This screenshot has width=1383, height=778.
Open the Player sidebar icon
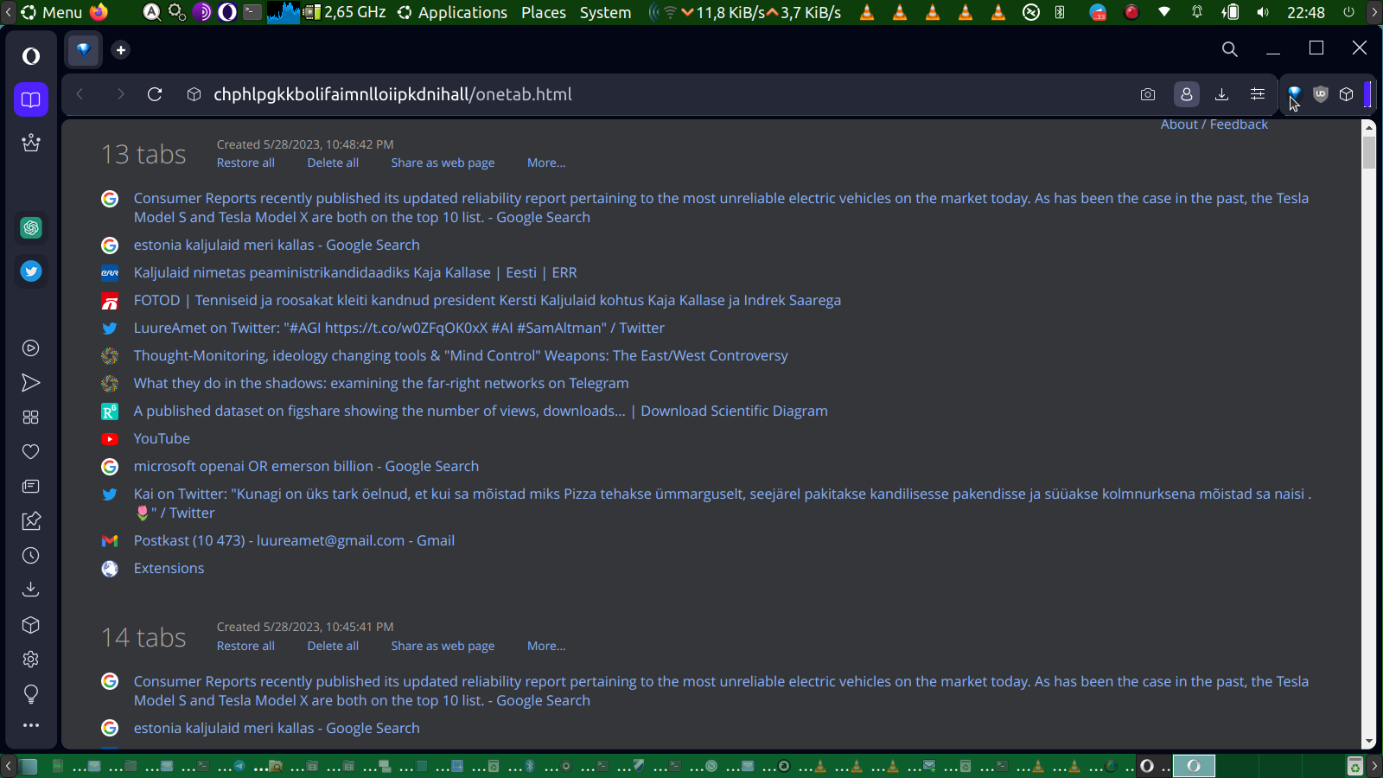coord(31,348)
